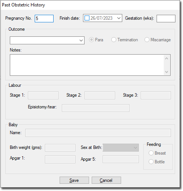Viewport: 183px width, 191px height.
Task: Click the Notes scrollbar down arrow
Action: (167, 72)
